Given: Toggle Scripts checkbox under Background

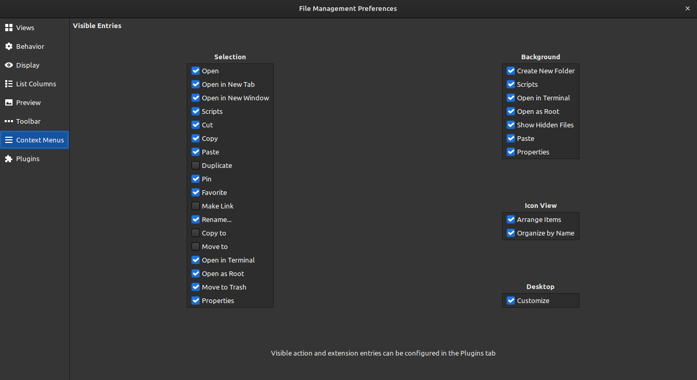Looking at the screenshot, I should click(511, 84).
